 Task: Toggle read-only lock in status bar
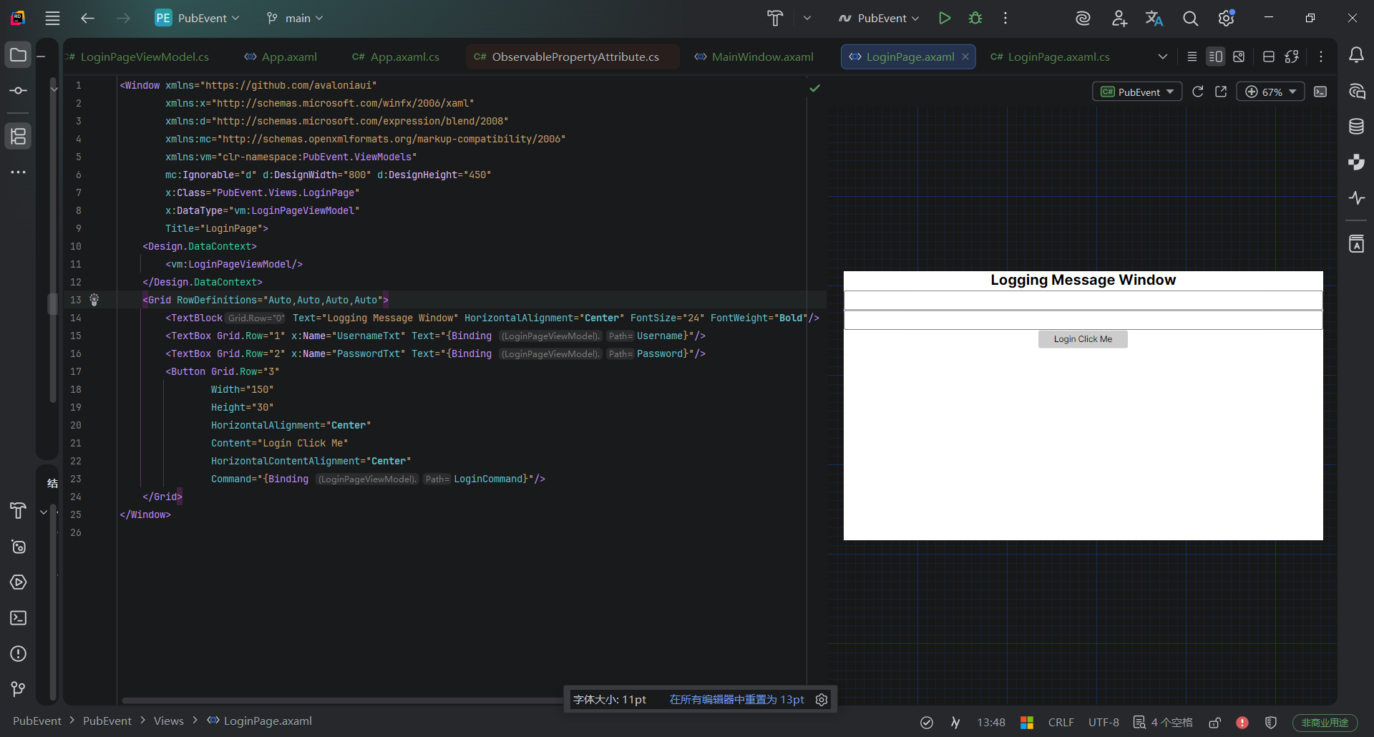(1214, 723)
